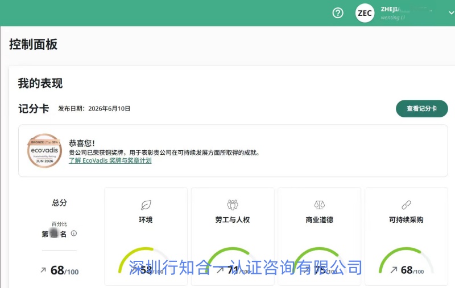Click the ZEC profile avatar
Screen dimensions: 455x288
point(365,13)
